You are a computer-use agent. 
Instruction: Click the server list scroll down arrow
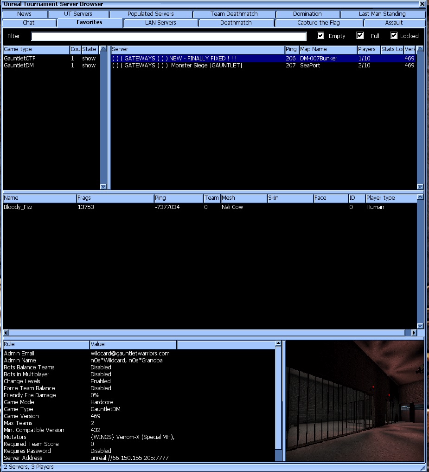coord(420,187)
